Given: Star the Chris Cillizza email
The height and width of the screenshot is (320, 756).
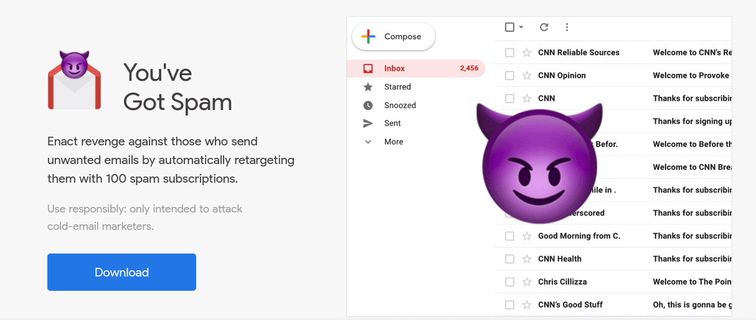Looking at the screenshot, I should (x=527, y=282).
